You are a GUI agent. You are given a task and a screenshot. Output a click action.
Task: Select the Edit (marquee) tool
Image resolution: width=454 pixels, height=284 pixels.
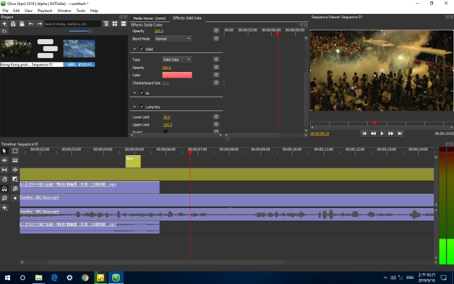[15, 151]
